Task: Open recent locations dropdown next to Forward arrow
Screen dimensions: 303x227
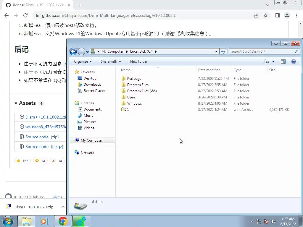Action: (87, 51)
